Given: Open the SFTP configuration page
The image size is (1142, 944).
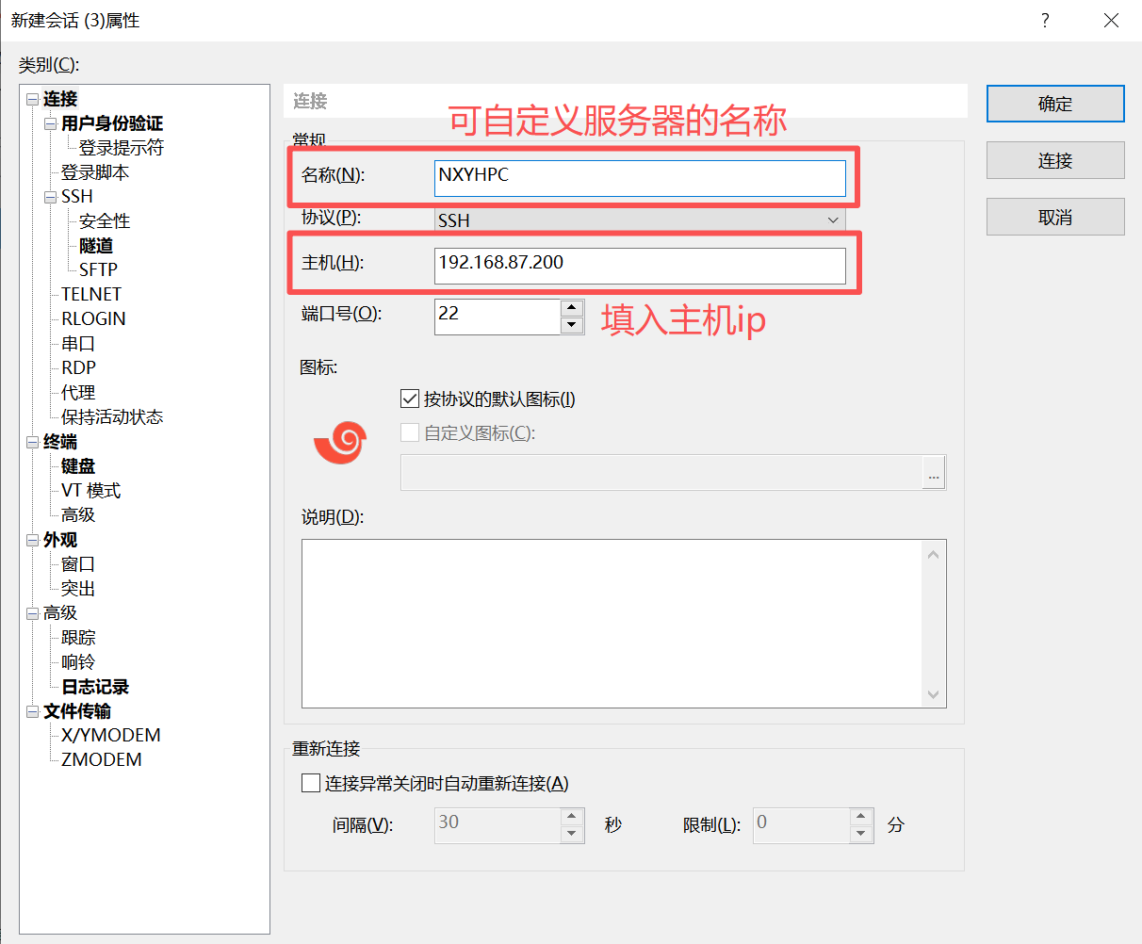Looking at the screenshot, I should [x=104, y=269].
